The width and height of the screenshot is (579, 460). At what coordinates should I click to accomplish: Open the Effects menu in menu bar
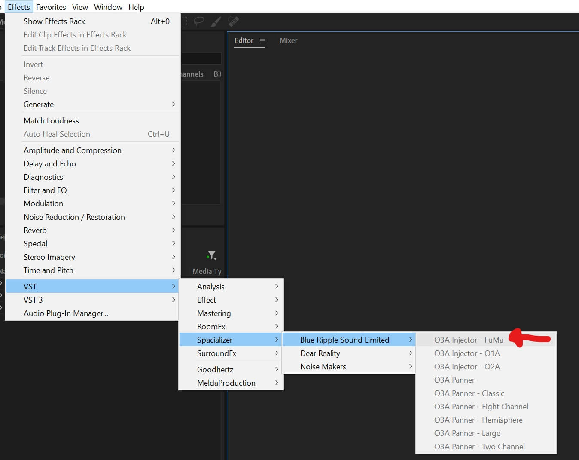[x=19, y=7]
